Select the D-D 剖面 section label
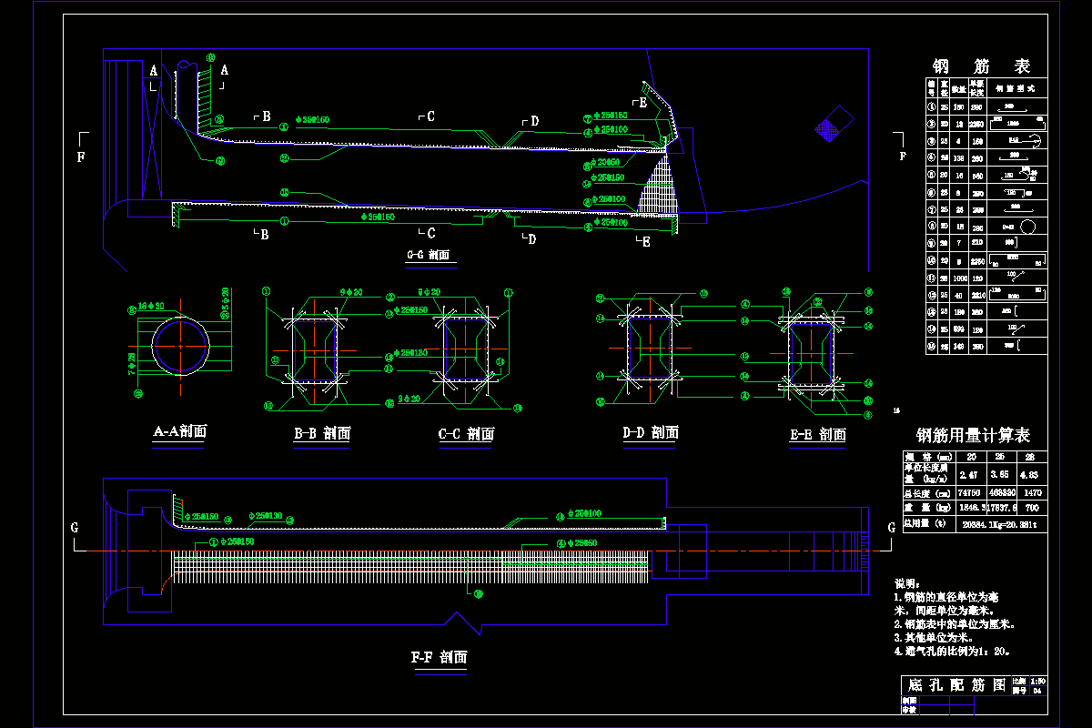The height and width of the screenshot is (728, 1092). click(x=651, y=433)
